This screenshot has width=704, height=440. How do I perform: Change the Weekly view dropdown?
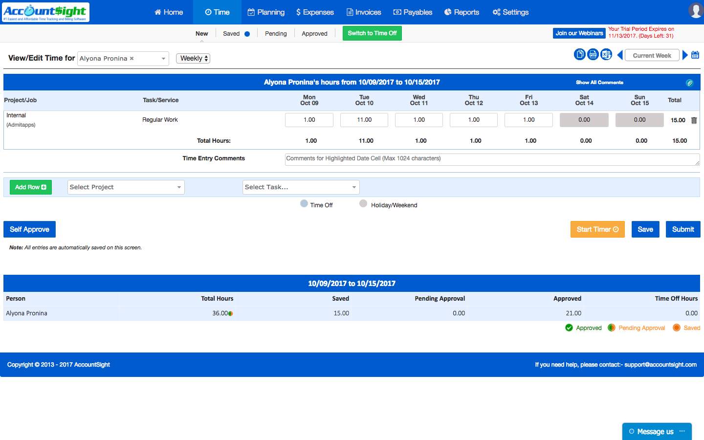click(x=193, y=58)
